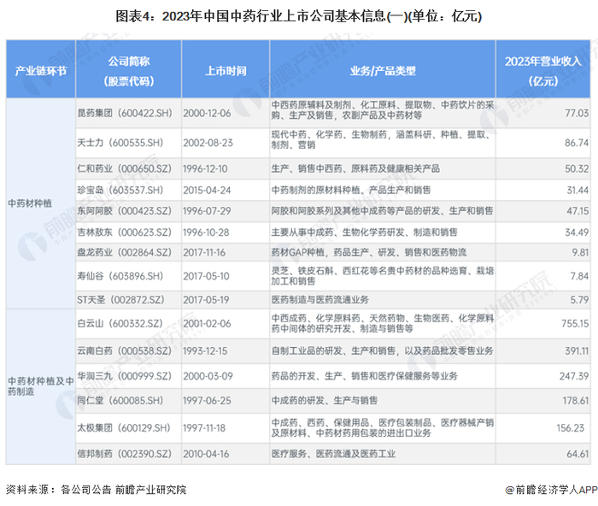Click revenue value 247.39
Screen dimensions: 598x506
click(x=574, y=376)
